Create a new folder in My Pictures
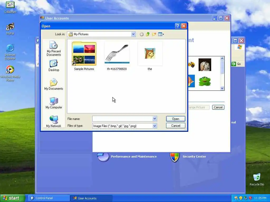 (154, 34)
